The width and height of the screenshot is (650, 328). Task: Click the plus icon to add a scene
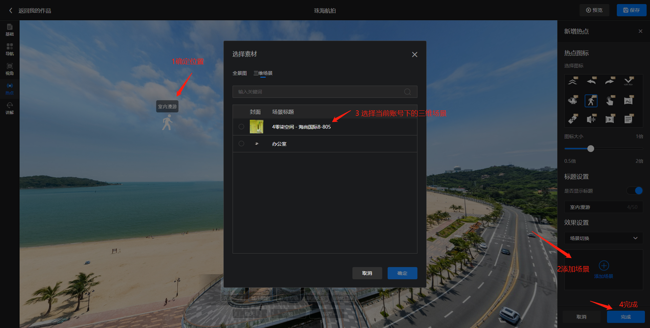(604, 265)
